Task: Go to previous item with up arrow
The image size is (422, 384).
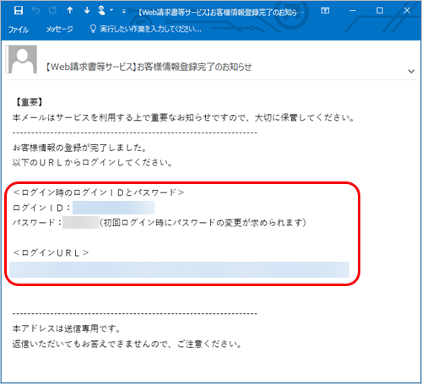Action: tap(70, 11)
